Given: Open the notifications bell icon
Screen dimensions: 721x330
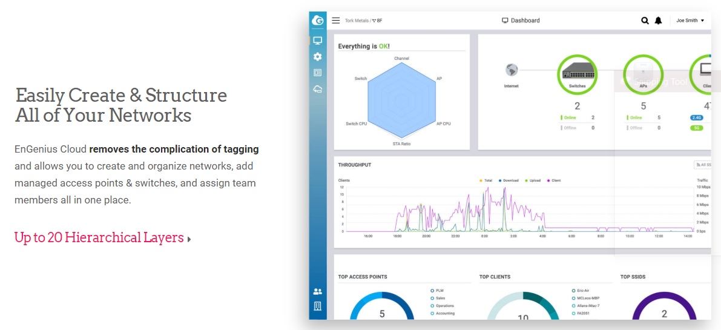Looking at the screenshot, I should (658, 20).
